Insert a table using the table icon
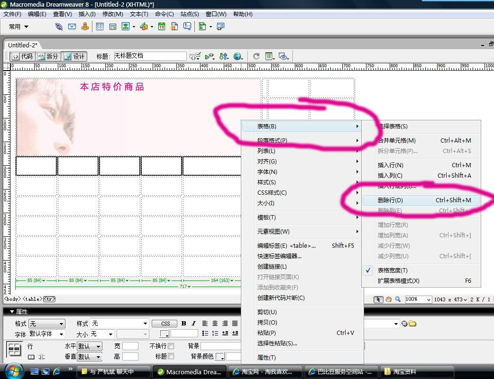Screen dimensions: 494x379 pos(100,27)
